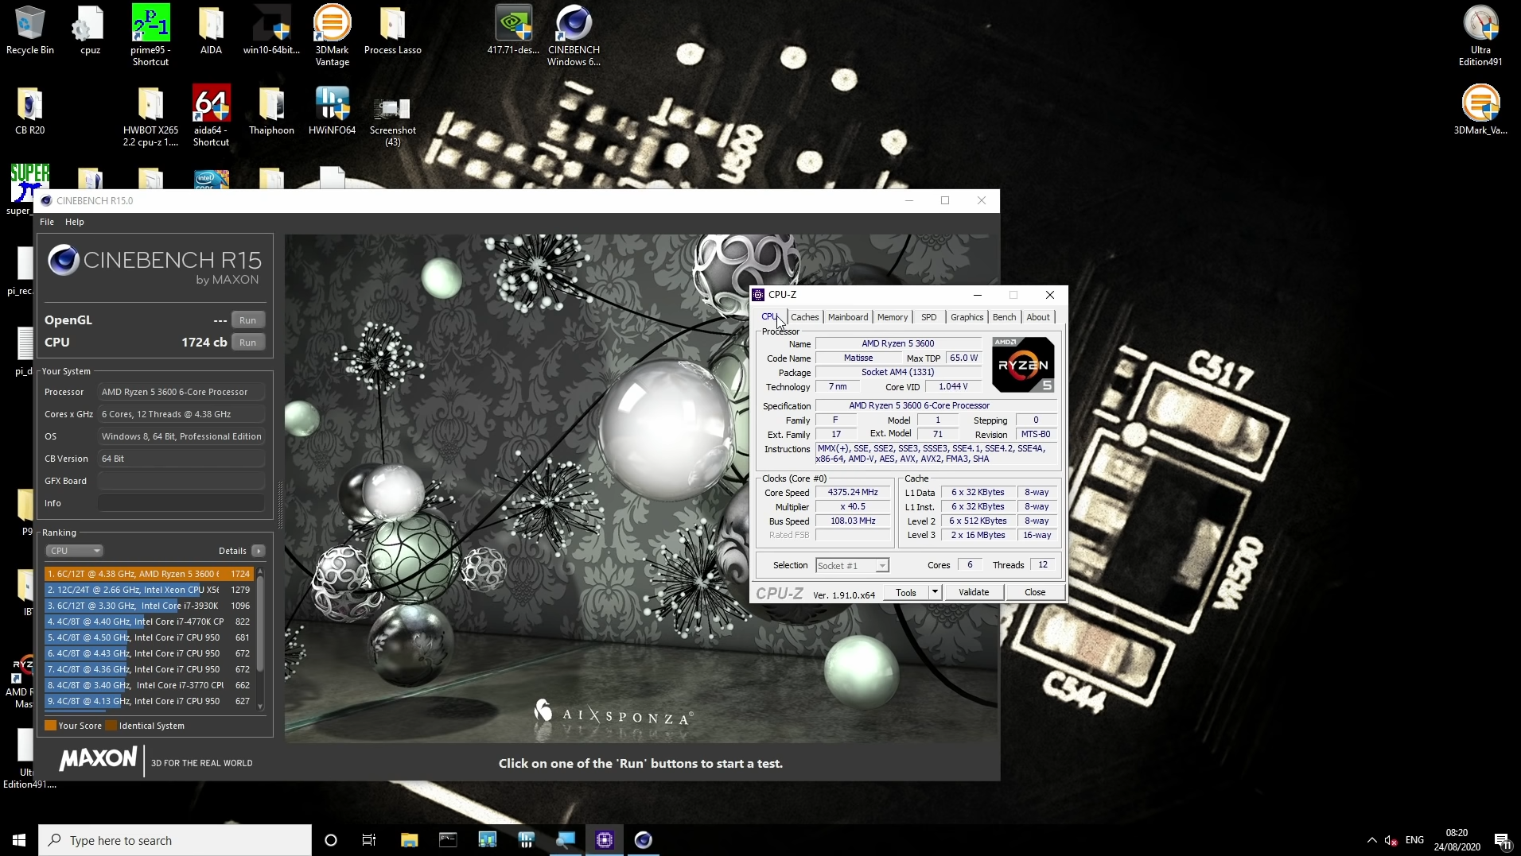Switch to Graphics tab in CPU-Z
Image resolution: width=1521 pixels, height=856 pixels.
click(967, 317)
